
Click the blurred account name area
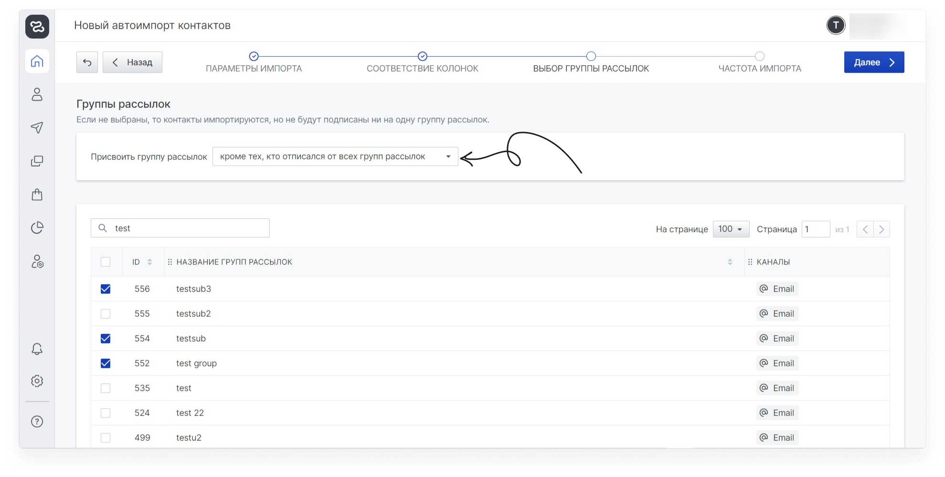(878, 26)
